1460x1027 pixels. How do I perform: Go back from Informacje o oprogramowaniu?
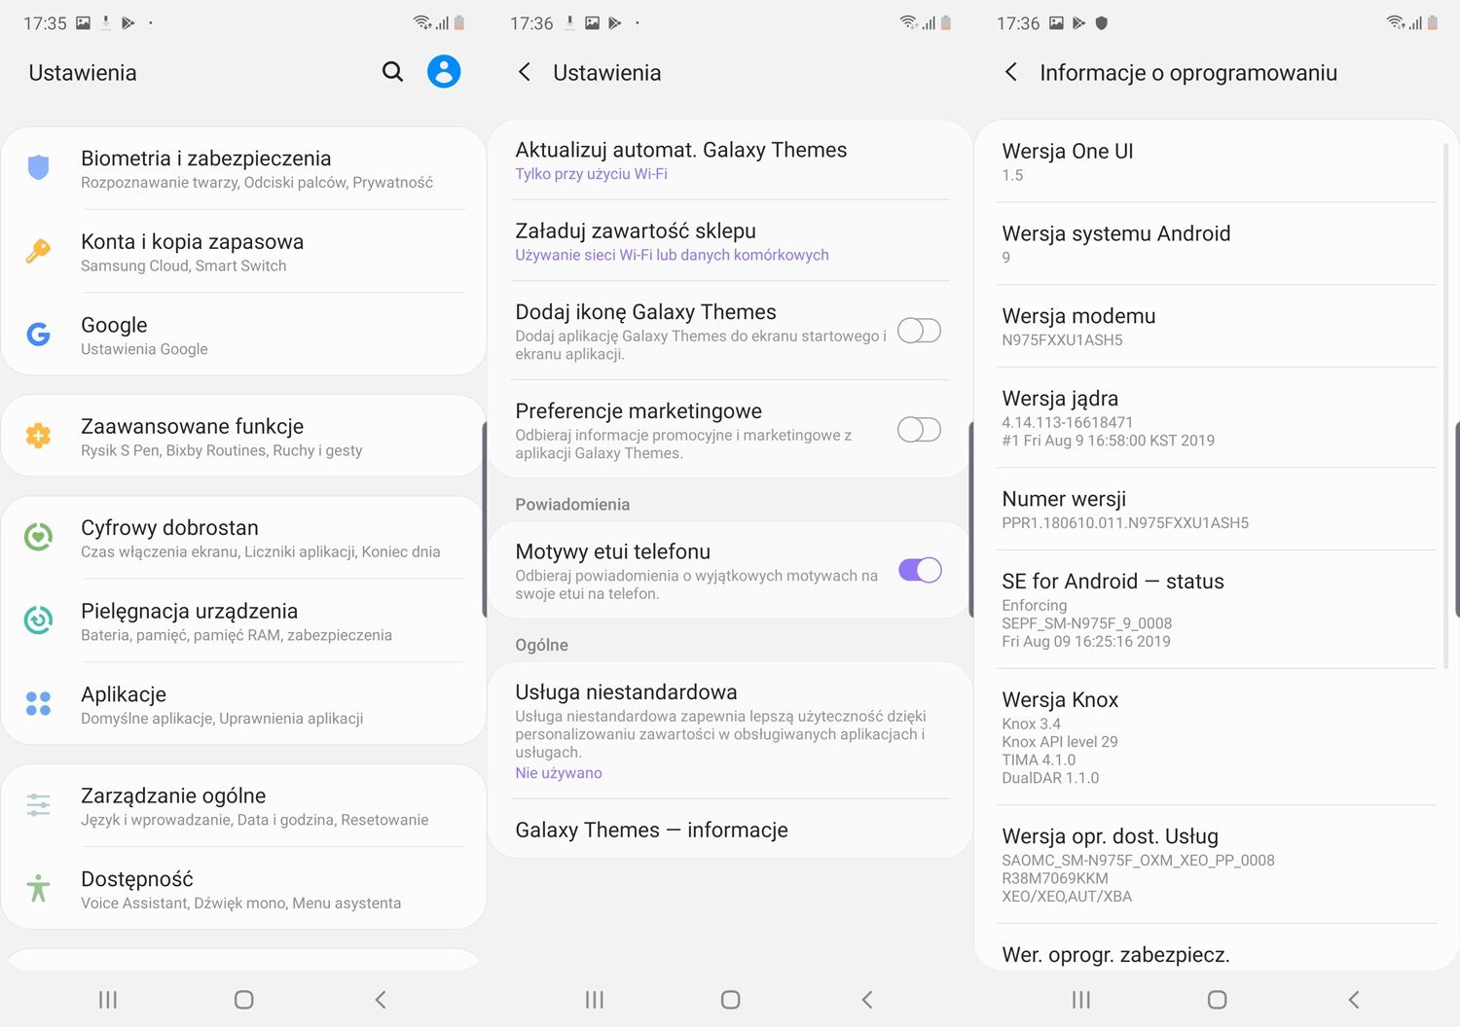pos(1010,72)
